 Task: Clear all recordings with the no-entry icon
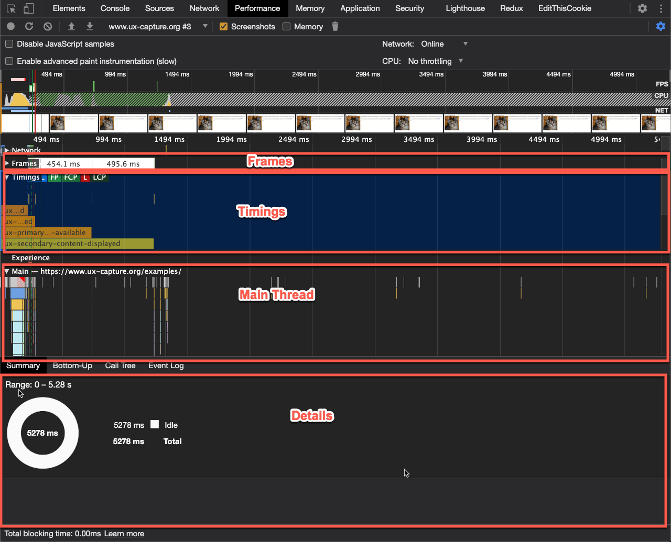click(47, 26)
